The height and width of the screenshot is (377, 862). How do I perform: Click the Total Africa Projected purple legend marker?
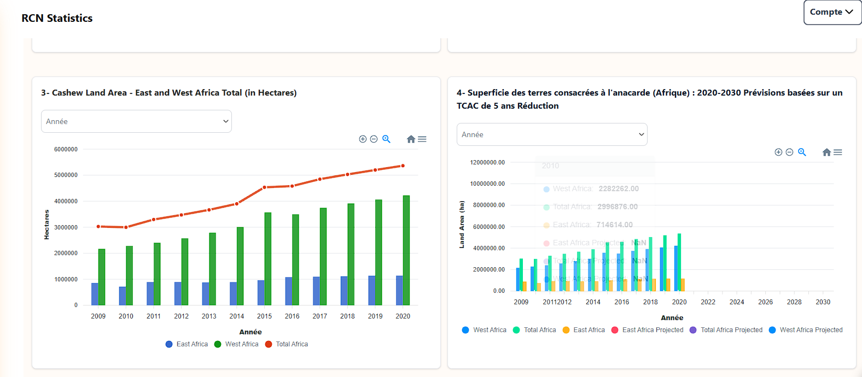[693, 330]
